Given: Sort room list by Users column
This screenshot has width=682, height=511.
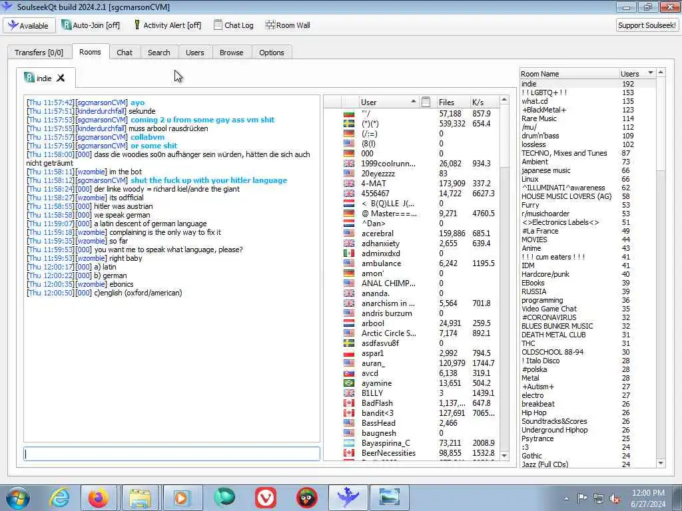Looking at the screenshot, I should tap(637, 73).
